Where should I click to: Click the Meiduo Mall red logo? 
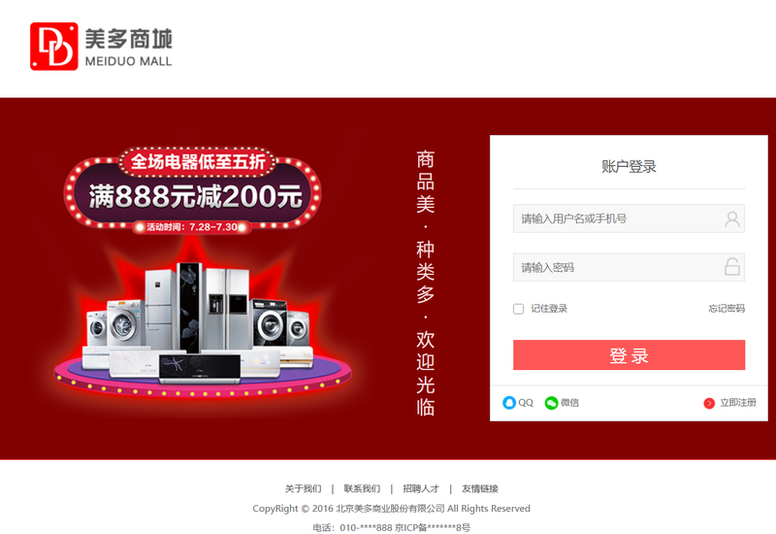coord(54,46)
